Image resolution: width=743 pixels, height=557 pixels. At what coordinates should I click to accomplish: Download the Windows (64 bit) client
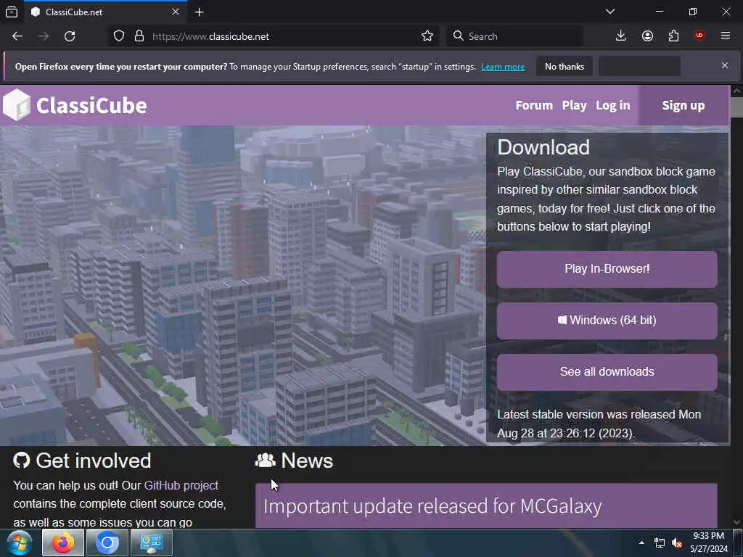[x=607, y=321]
